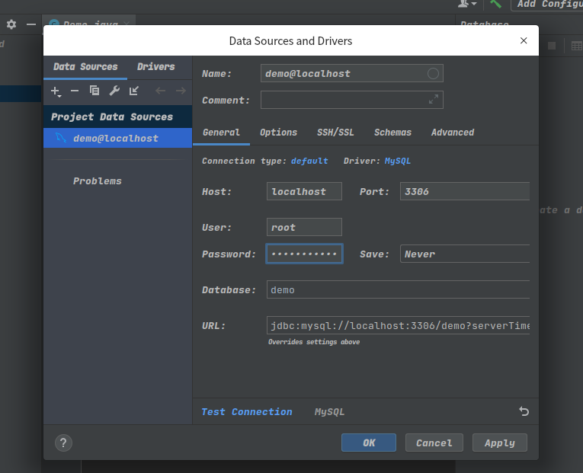
Task: Switch to the Drivers tab
Action: 155,67
